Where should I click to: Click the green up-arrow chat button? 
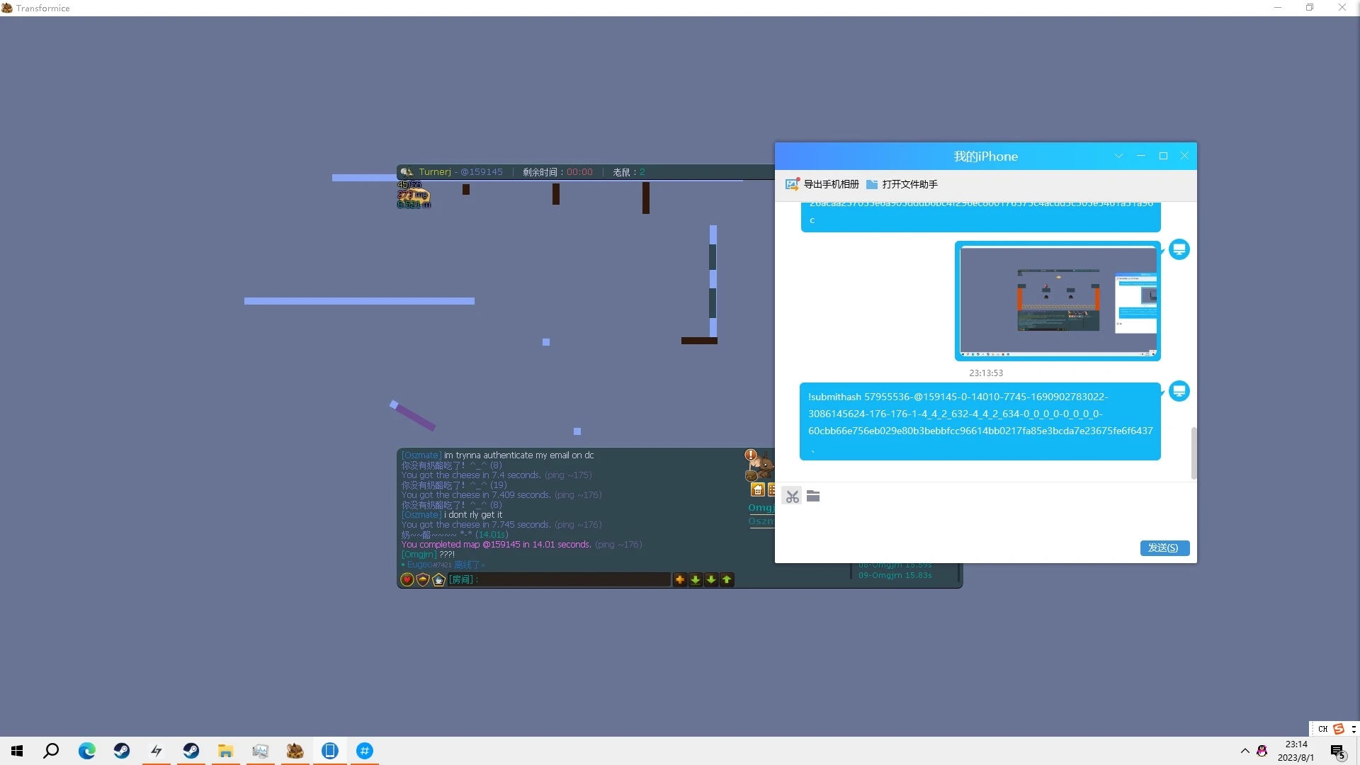pyautogui.click(x=727, y=579)
